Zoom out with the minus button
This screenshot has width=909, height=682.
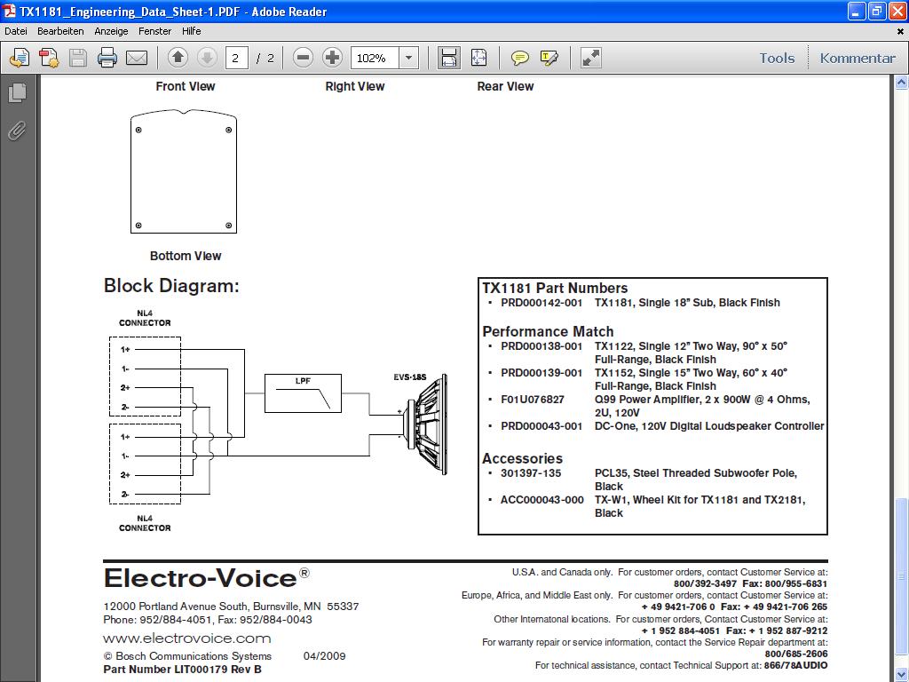coord(303,58)
